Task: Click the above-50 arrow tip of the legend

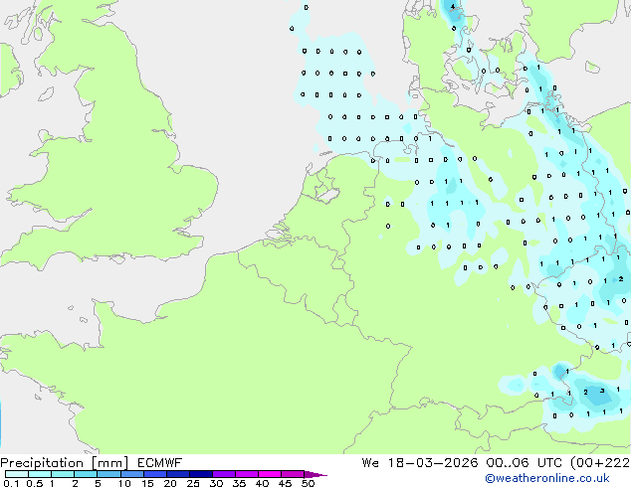Action: click(315, 474)
